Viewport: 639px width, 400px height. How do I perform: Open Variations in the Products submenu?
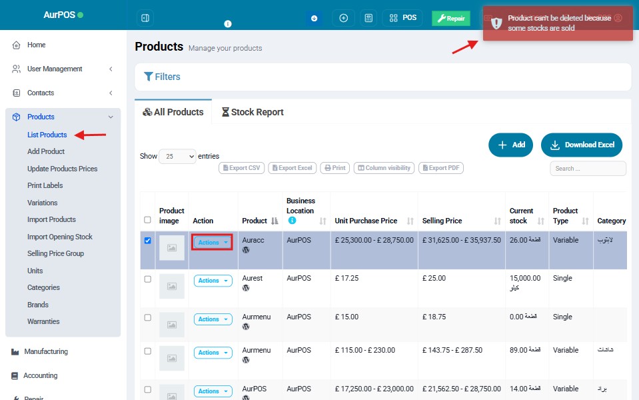pyautogui.click(x=43, y=203)
